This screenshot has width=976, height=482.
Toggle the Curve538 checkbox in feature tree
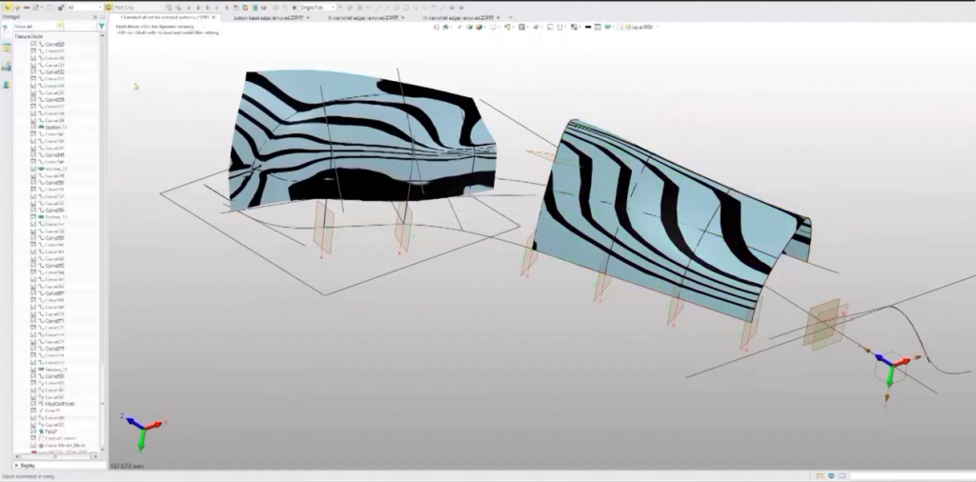tap(34, 99)
